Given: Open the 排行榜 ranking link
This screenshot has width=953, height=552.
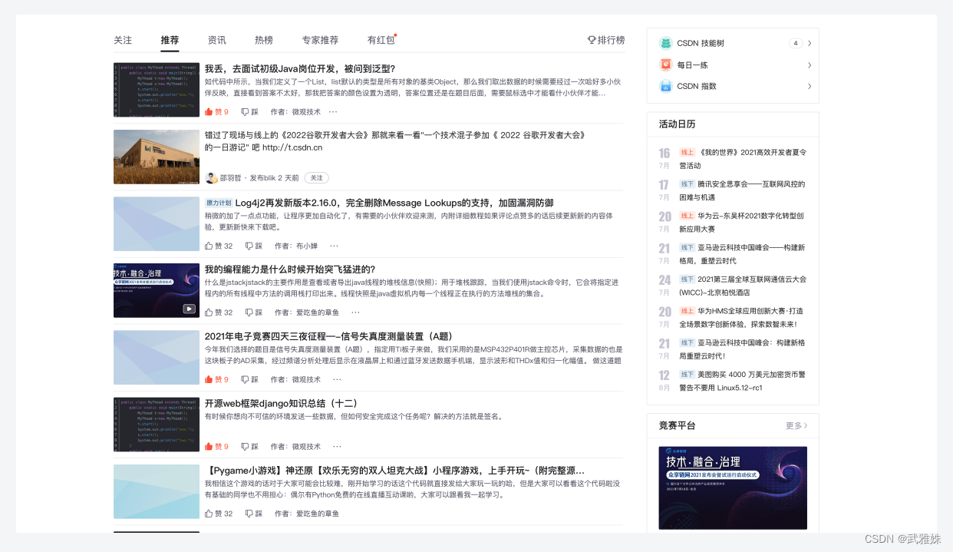Looking at the screenshot, I should point(606,40).
